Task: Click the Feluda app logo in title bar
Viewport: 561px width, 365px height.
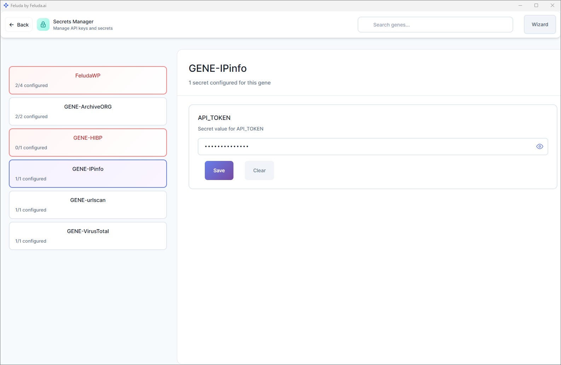Action: pyautogui.click(x=6, y=6)
